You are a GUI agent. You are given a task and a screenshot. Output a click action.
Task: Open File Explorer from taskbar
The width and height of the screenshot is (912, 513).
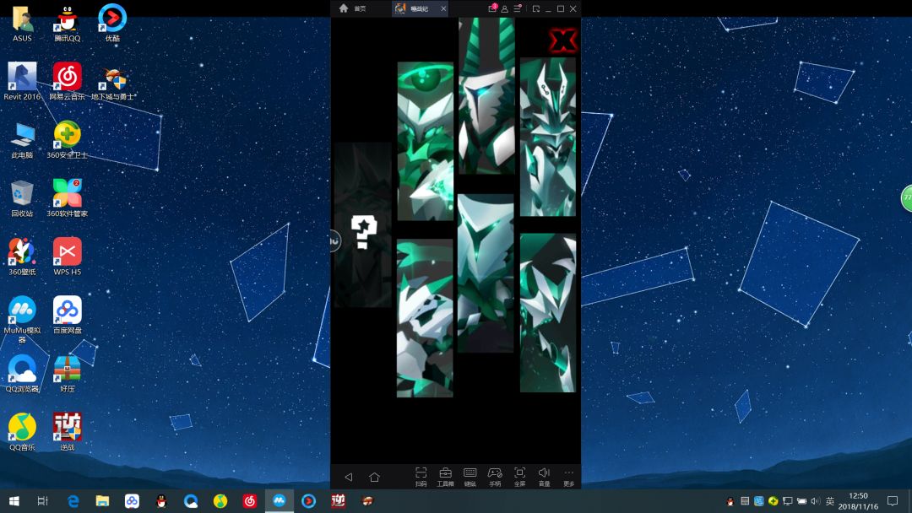pyautogui.click(x=102, y=501)
